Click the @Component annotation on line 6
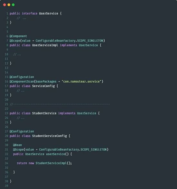 [x=18, y=36]
